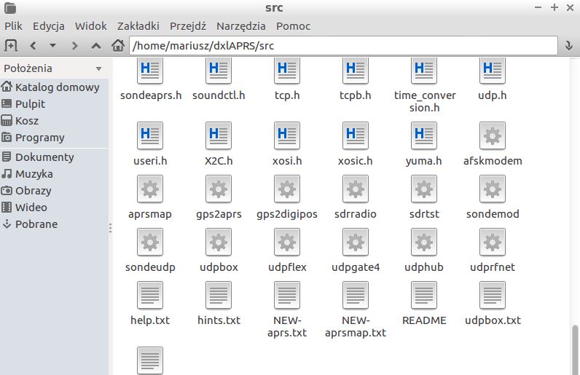Open the Zakładki menu
The image size is (580, 375).
138,26
